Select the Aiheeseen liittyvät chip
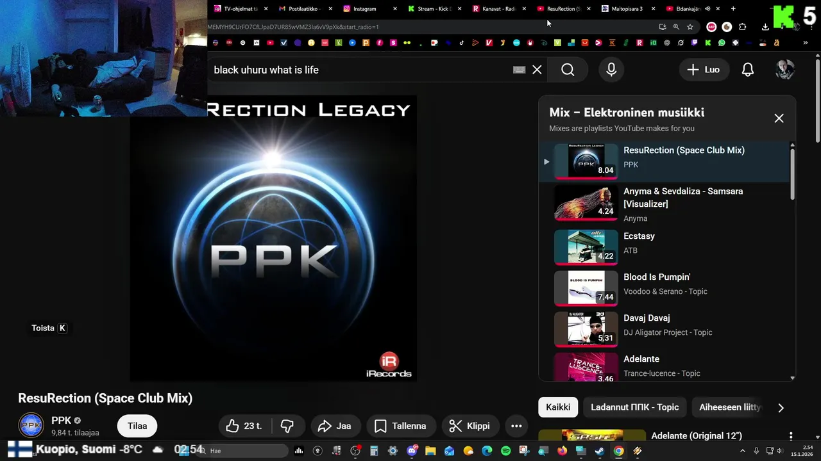This screenshot has width=821, height=461. pyautogui.click(x=729, y=407)
